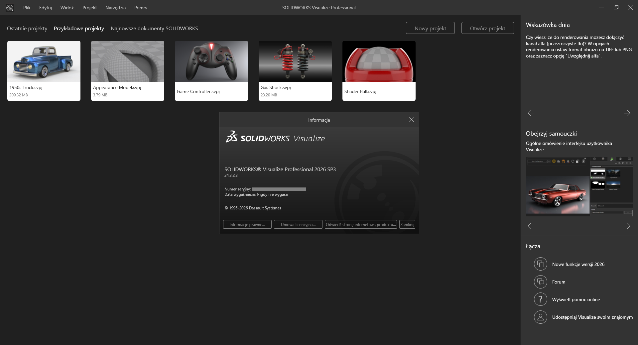Click the 1950s Truck.svpj file name
The width and height of the screenshot is (638, 345).
click(26, 87)
